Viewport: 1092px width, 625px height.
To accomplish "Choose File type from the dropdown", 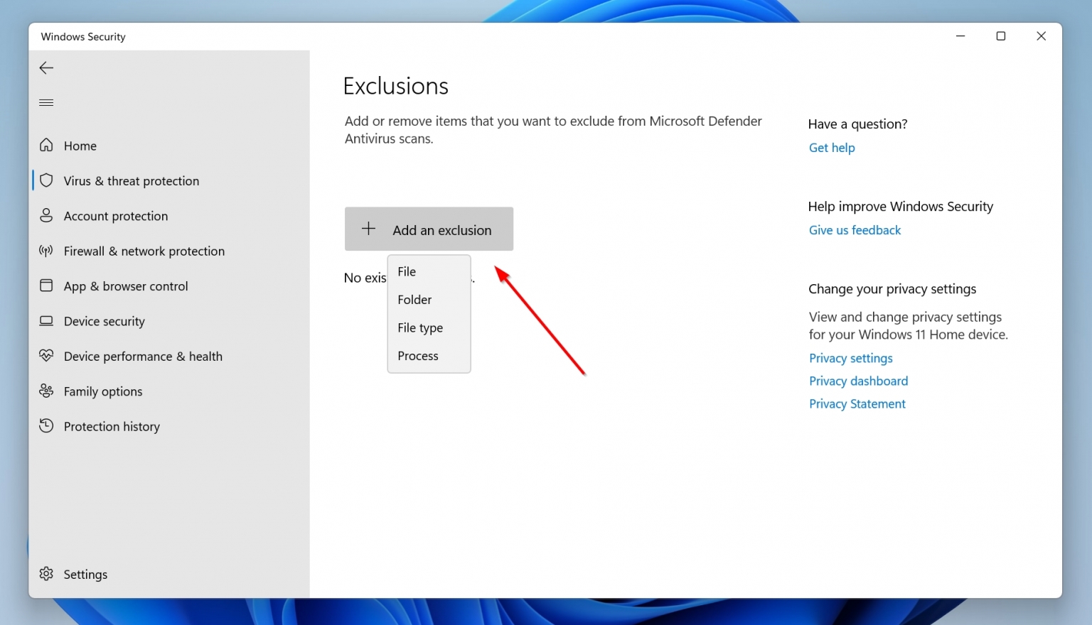I will click(420, 327).
